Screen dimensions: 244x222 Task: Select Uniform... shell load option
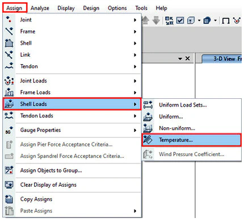pos(192,116)
